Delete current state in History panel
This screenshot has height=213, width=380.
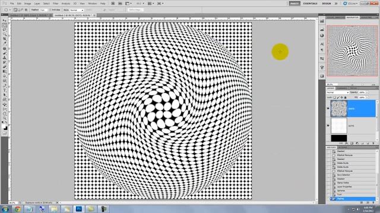(373, 202)
